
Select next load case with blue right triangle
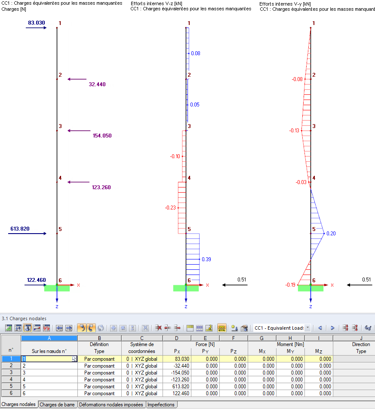tap(332, 328)
